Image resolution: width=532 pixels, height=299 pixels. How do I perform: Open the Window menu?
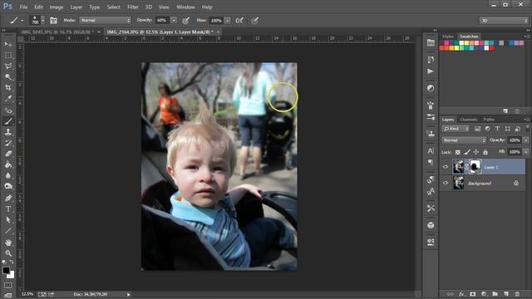(x=185, y=7)
